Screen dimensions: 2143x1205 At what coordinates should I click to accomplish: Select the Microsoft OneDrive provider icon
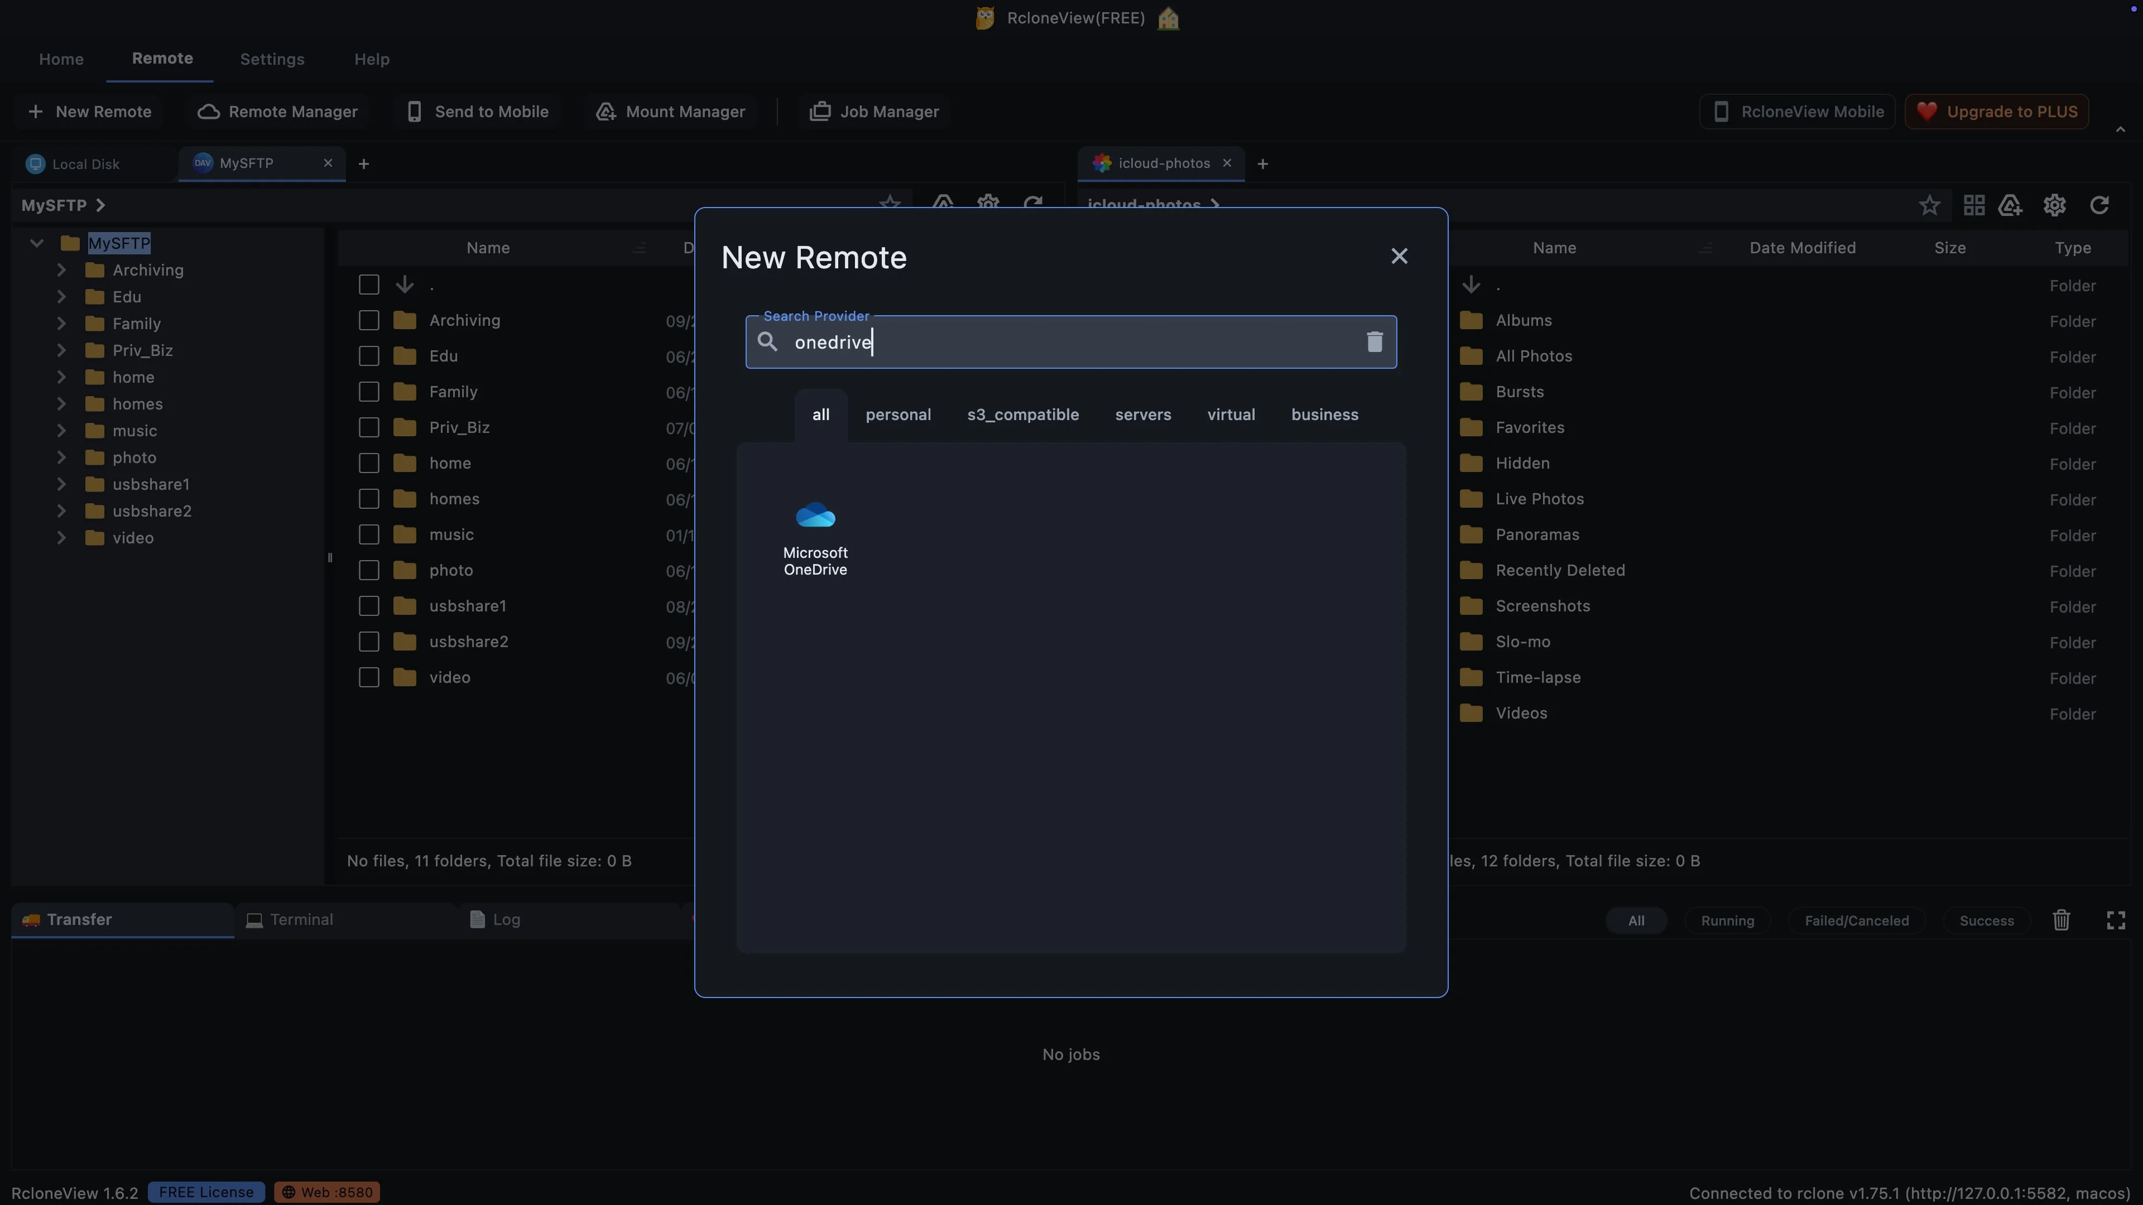tap(815, 537)
